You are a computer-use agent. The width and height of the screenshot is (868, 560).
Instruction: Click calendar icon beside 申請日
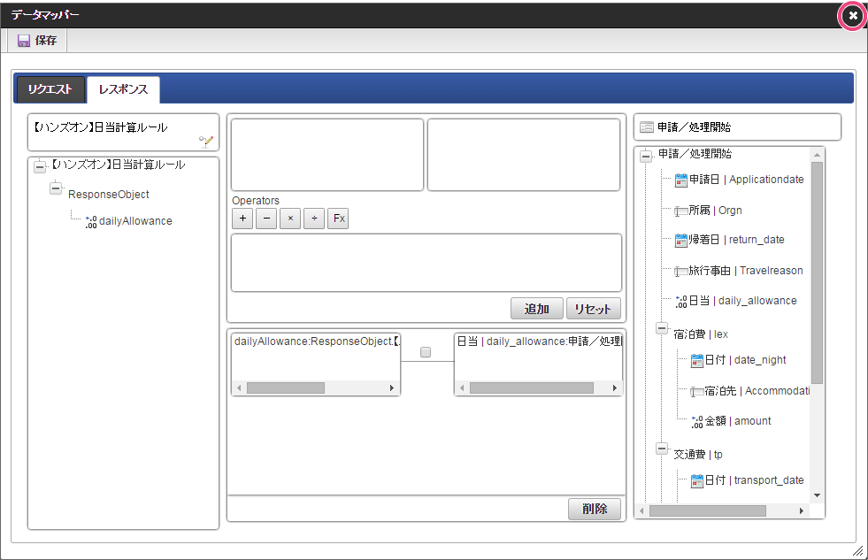tap(681, 180)
